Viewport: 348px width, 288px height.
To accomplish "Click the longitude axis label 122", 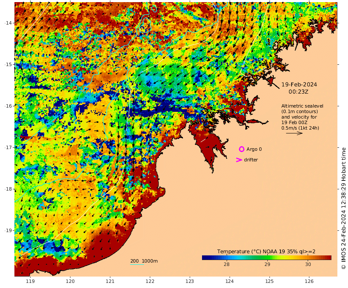I will pyautogui.click(x=150, y=281).
